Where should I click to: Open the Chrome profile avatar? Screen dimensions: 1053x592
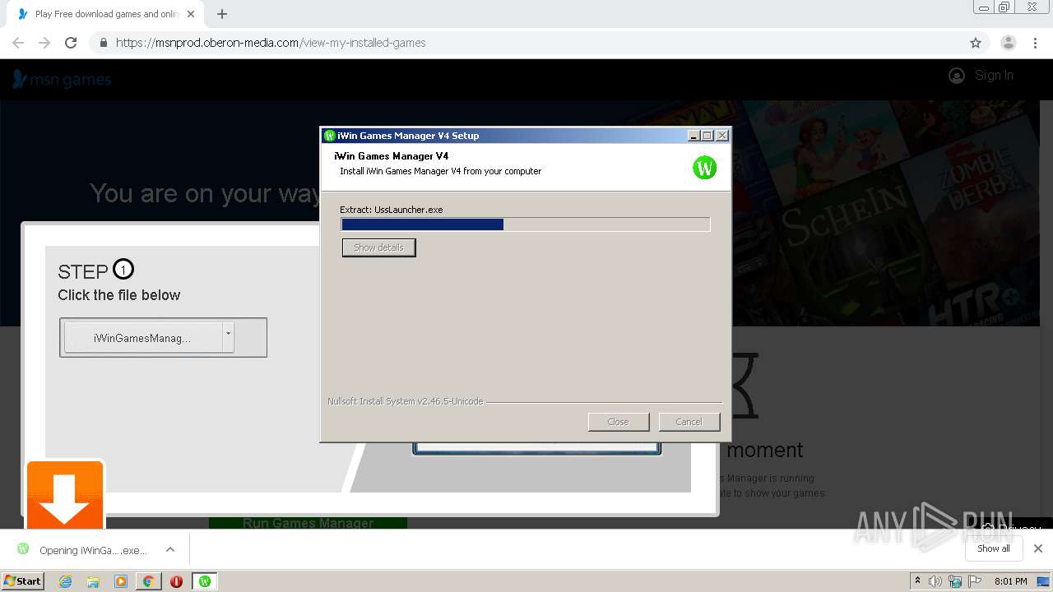click(1009, 43)
